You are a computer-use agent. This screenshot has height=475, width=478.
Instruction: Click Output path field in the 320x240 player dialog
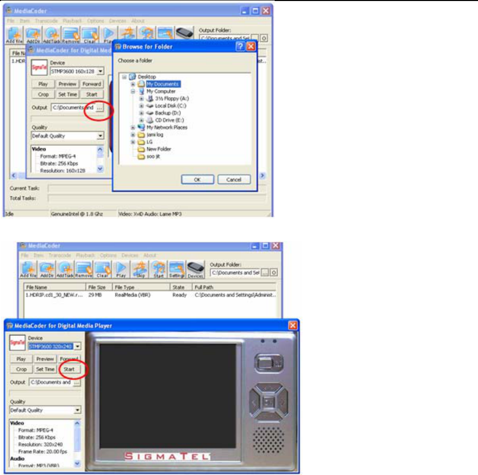(x=51, y=382)
